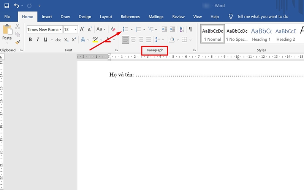304x190 pixels.
Task: Click the Shading paint bucket
Action: click(x=172, y=40)
